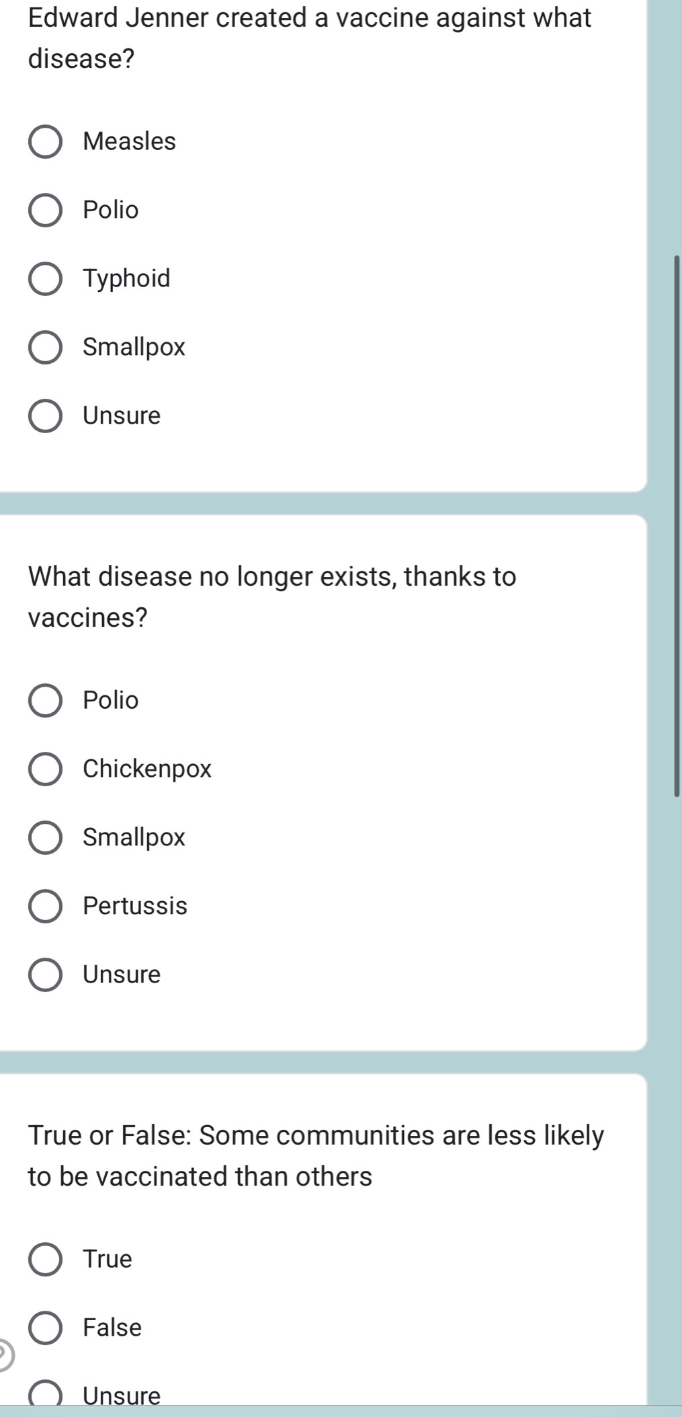Click the Chickenpox answer label text
682x1417 pixels.
pos(146,769)
